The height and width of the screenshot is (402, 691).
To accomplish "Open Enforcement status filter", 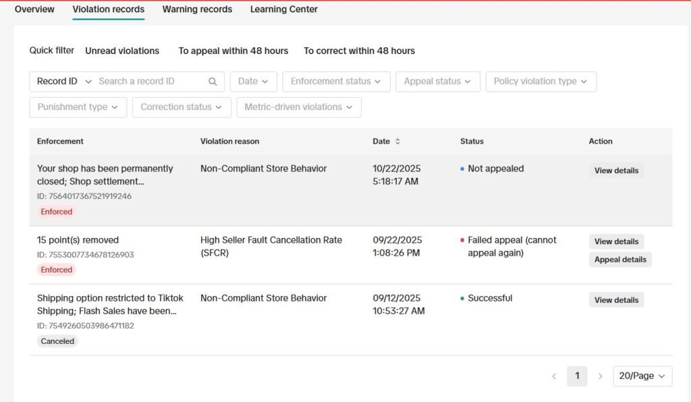I will pos(335,82).
